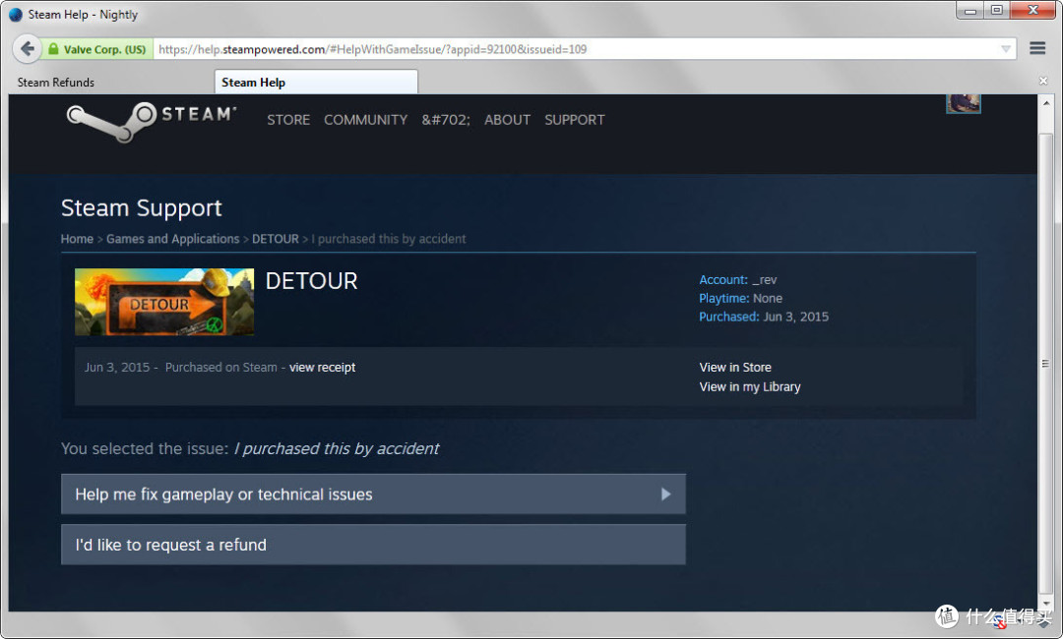Screen dimensions: 1063x639
Task: Click View in my Library link
Action: click(750, 386)
